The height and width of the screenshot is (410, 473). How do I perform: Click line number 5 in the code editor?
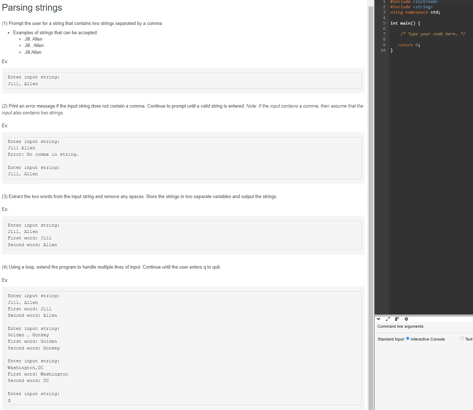pos(384,23)
